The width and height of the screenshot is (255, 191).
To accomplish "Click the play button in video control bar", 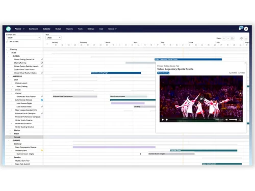I will (x=163, y=120).
